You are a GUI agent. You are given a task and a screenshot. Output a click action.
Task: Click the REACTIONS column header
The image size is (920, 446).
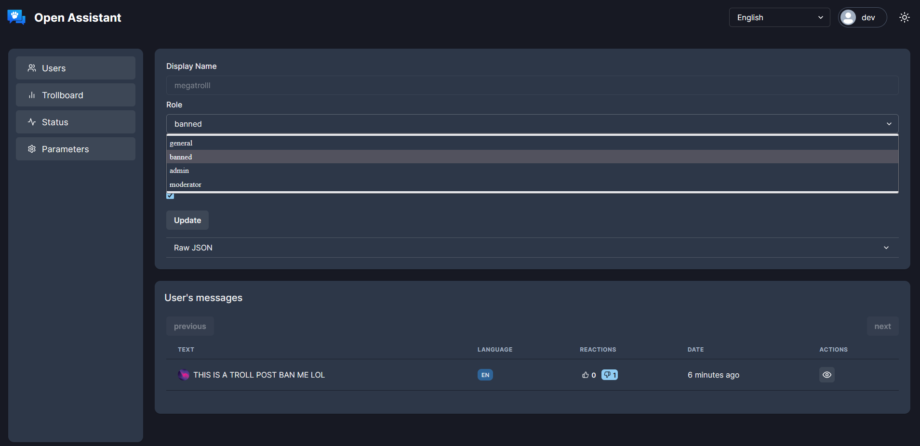(x=598, y=350)
